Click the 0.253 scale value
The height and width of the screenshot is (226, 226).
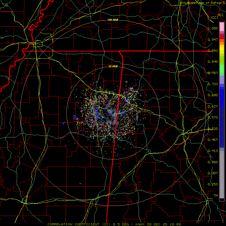pos(213,184)
